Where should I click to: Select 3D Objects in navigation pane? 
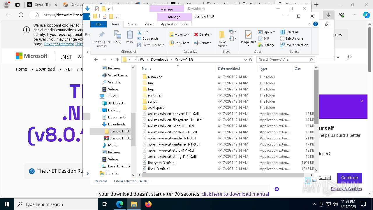coord(116,103)
